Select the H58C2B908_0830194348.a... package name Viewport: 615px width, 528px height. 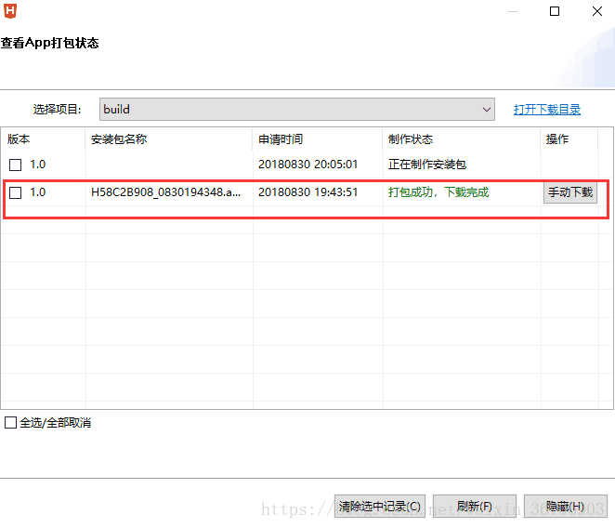166,192
